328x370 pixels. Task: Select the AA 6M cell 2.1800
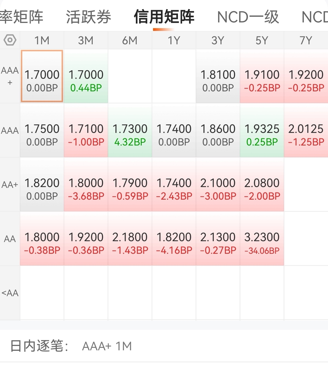(130, 239)
